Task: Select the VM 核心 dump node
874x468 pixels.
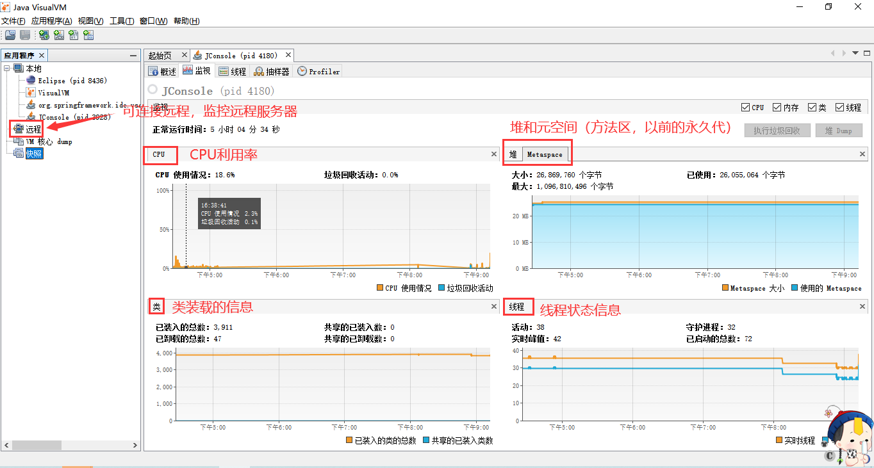Action: click(x=49, y=141)
